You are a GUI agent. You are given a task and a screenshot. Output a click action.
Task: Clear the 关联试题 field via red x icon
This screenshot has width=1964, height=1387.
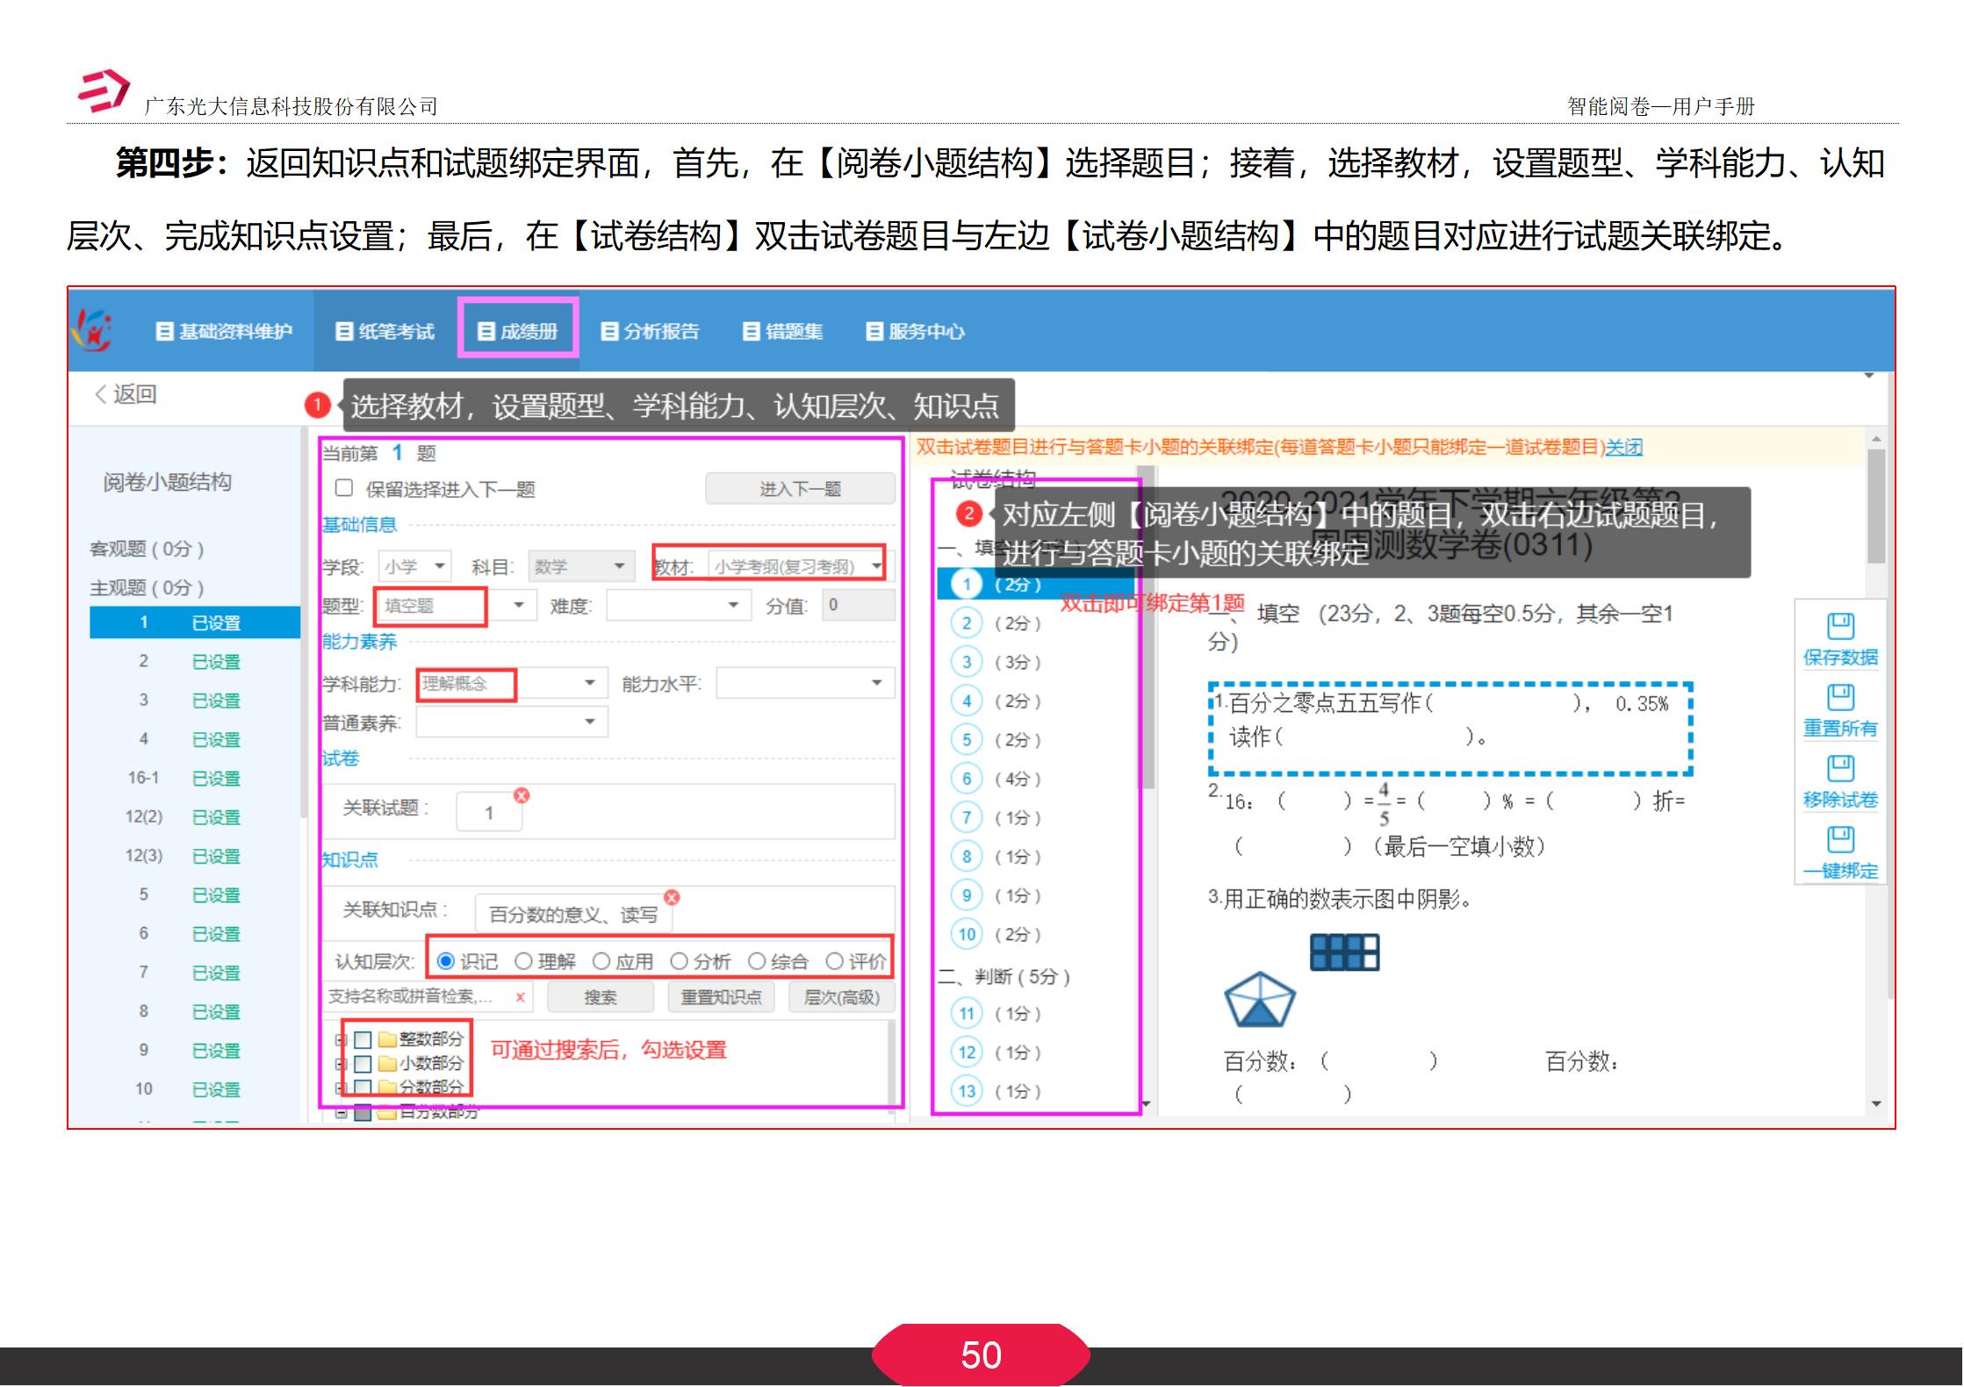(520, 795)
